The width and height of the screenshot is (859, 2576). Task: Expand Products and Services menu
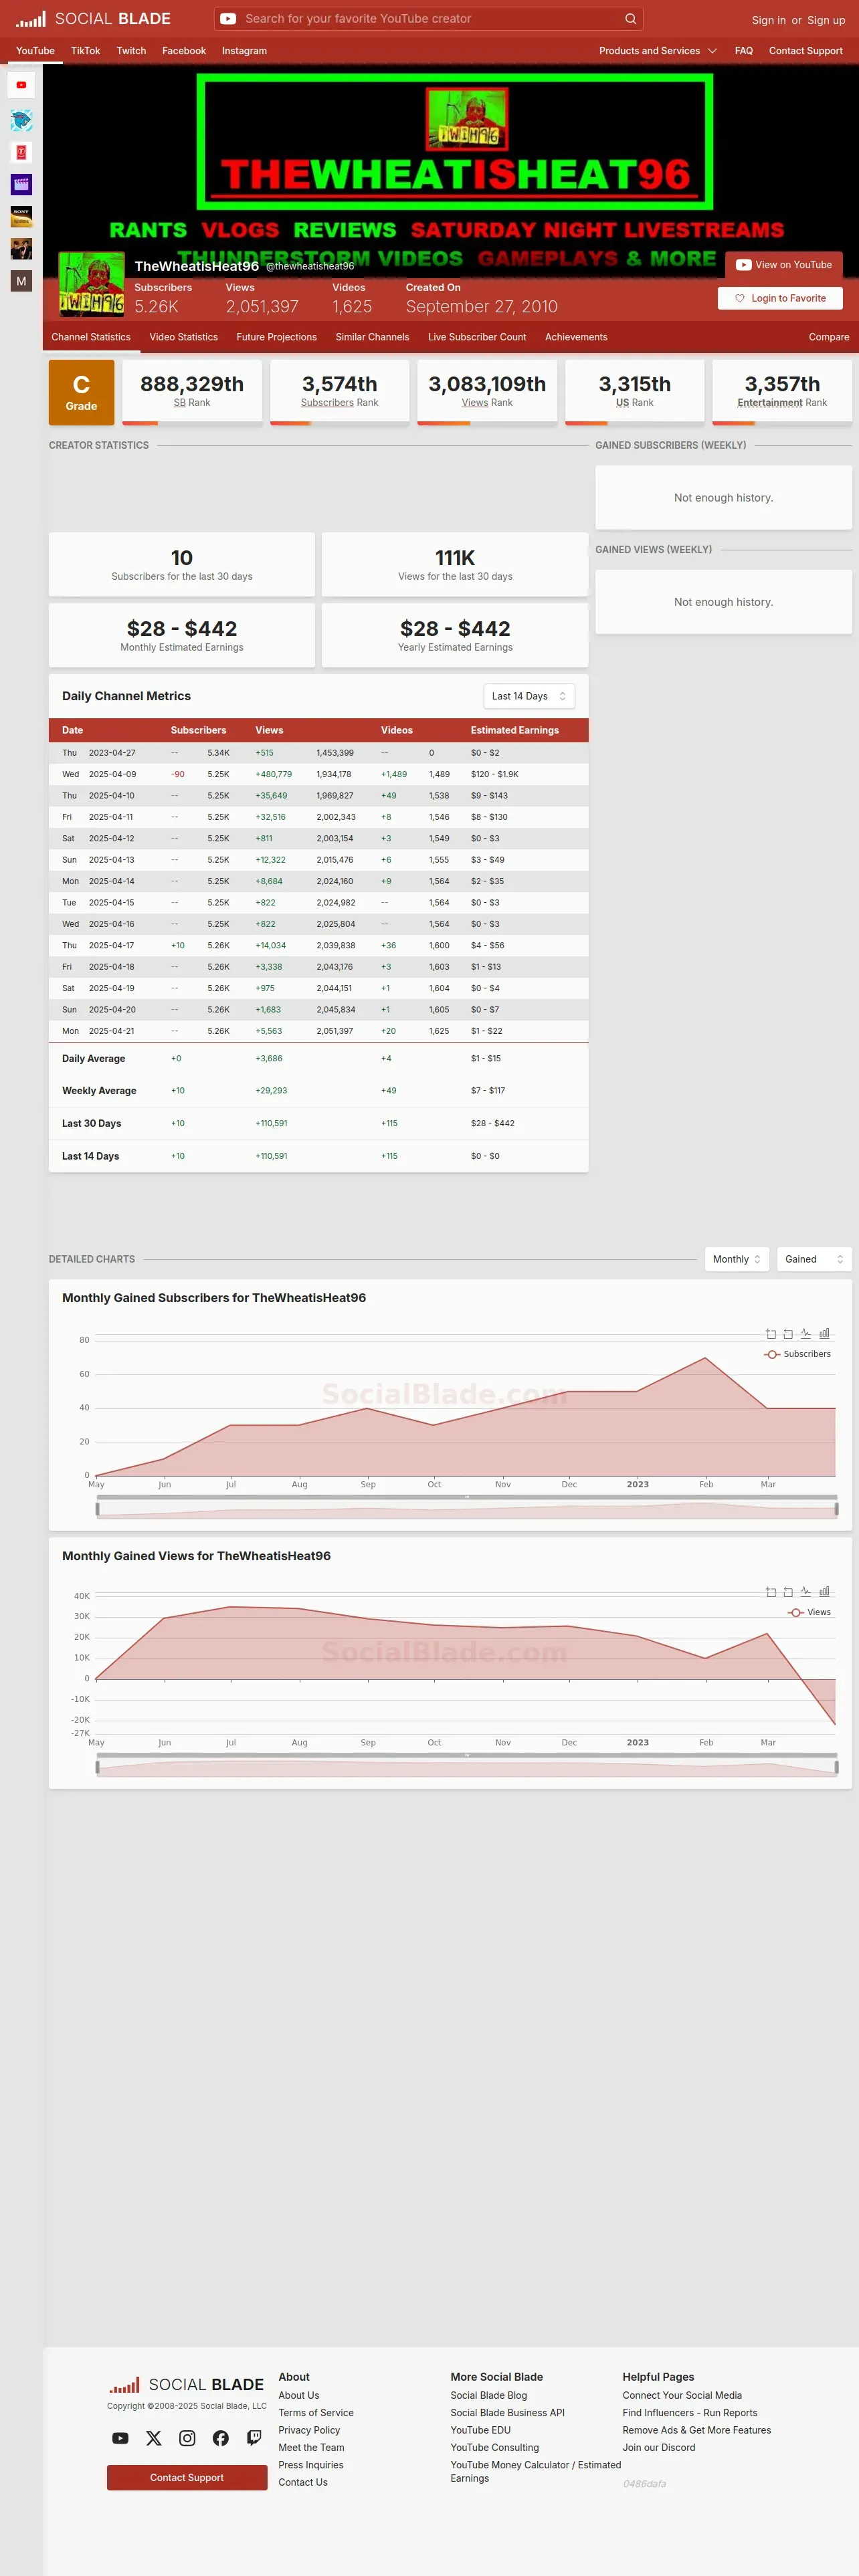tap(658, 50)
